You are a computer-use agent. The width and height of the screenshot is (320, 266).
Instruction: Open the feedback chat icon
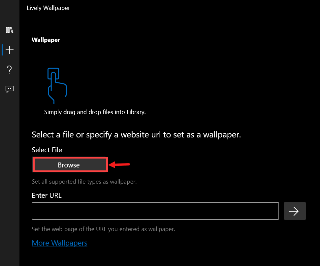tap(9, 89)
